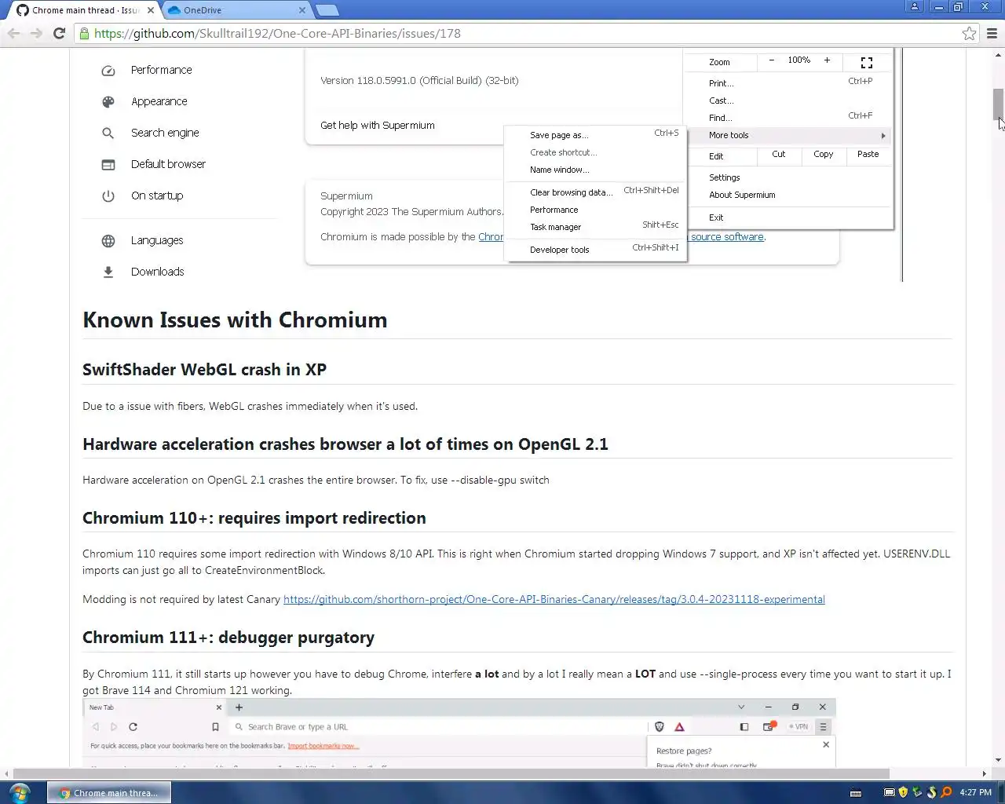
Task: Click the Search Brave or type a URL field
Action: (440, 727)
